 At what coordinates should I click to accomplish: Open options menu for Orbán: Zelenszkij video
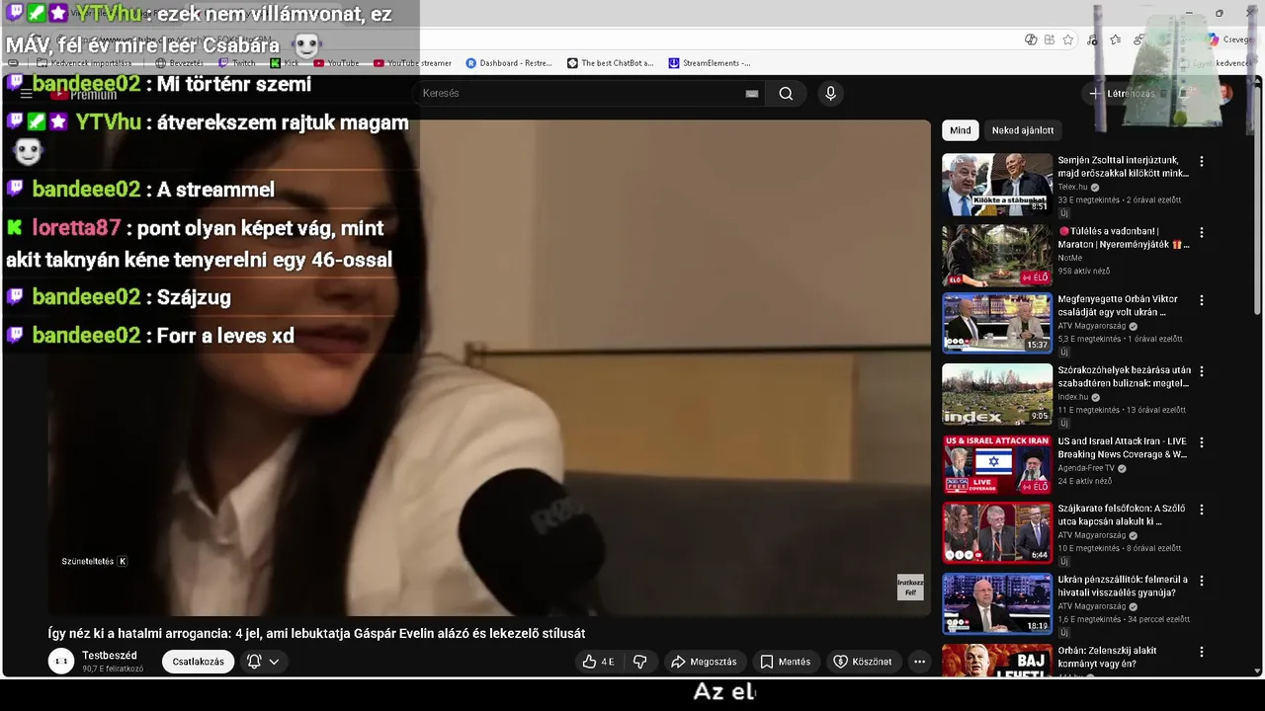pos(1202,652)
